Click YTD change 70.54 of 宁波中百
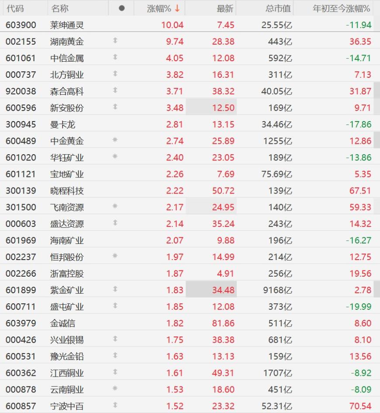This screenshot has width=380, height=413. coord(360,406)
